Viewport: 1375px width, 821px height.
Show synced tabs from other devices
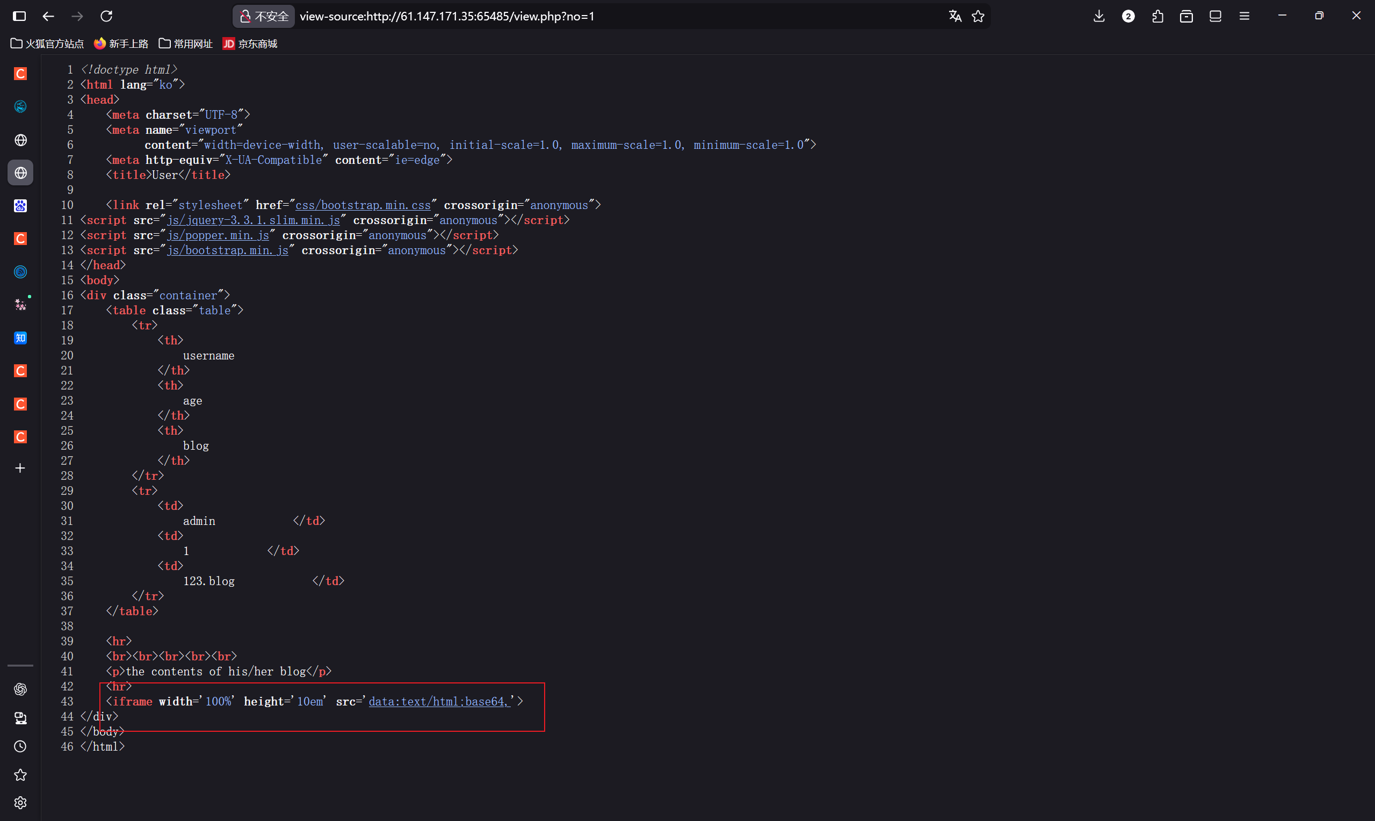point(20,718)
